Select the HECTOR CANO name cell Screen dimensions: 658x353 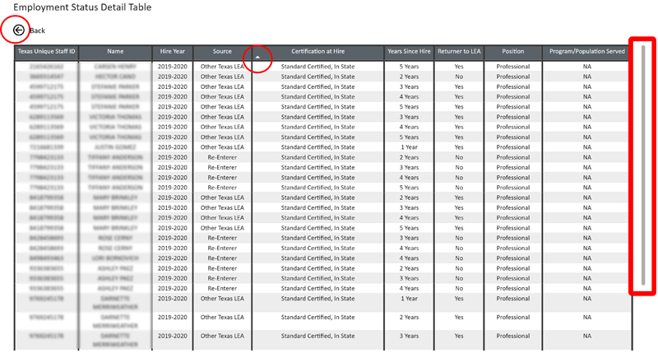pyautogui.click(x=115, y=77)
